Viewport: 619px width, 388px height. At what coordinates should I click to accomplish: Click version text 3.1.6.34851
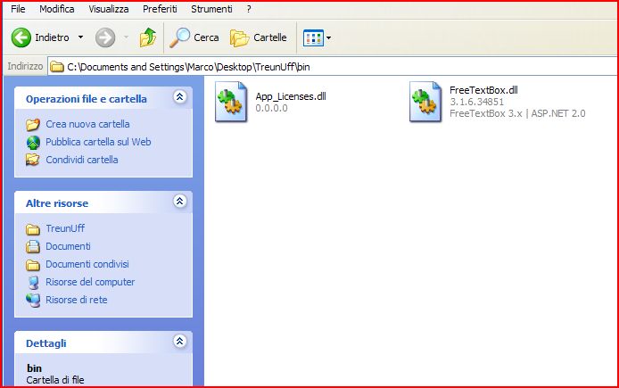(476, 102)
